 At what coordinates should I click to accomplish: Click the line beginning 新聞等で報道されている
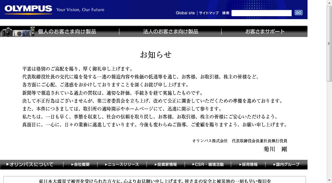pos(113,93)
